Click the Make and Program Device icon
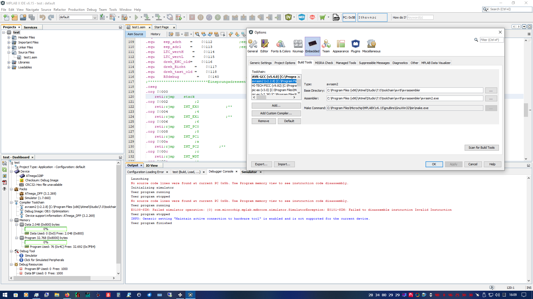The image size is (533, 299). pyautogui.click(x=147, y=17)
